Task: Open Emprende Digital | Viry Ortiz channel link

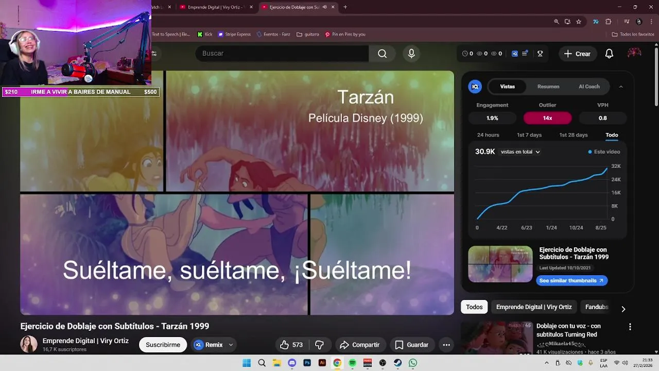Action: point(85,341)
